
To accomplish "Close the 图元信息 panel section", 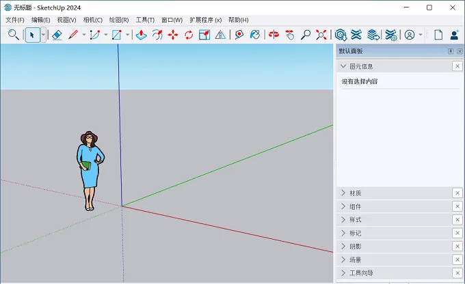I will coord(457,66).
